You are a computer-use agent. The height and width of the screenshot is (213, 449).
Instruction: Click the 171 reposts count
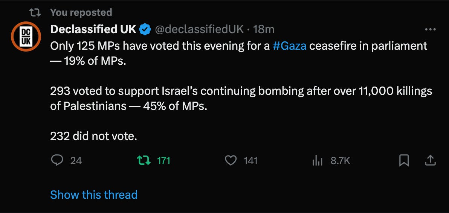pos(163,161)
